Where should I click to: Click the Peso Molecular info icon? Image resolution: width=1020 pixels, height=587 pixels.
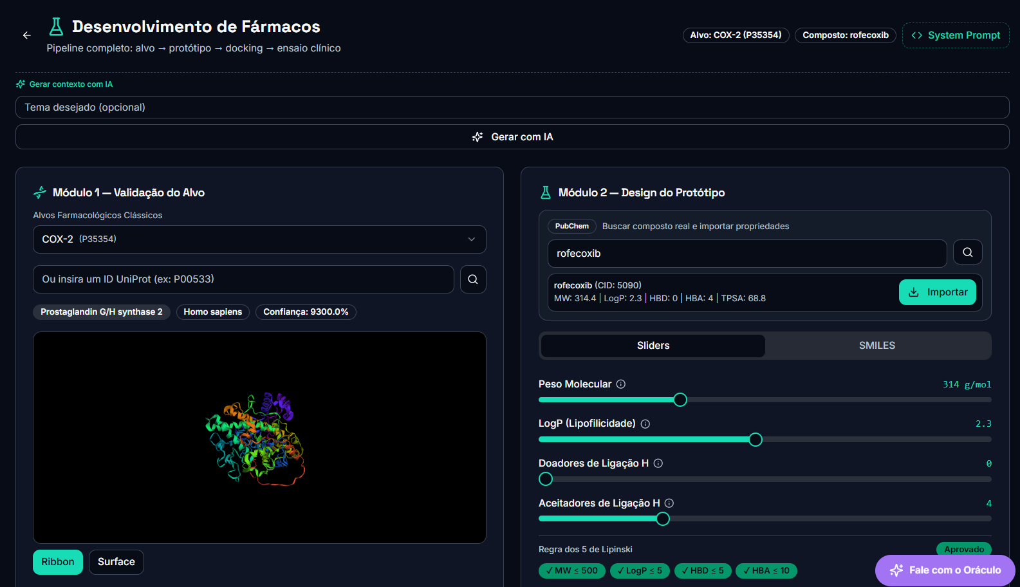[621, 384]
